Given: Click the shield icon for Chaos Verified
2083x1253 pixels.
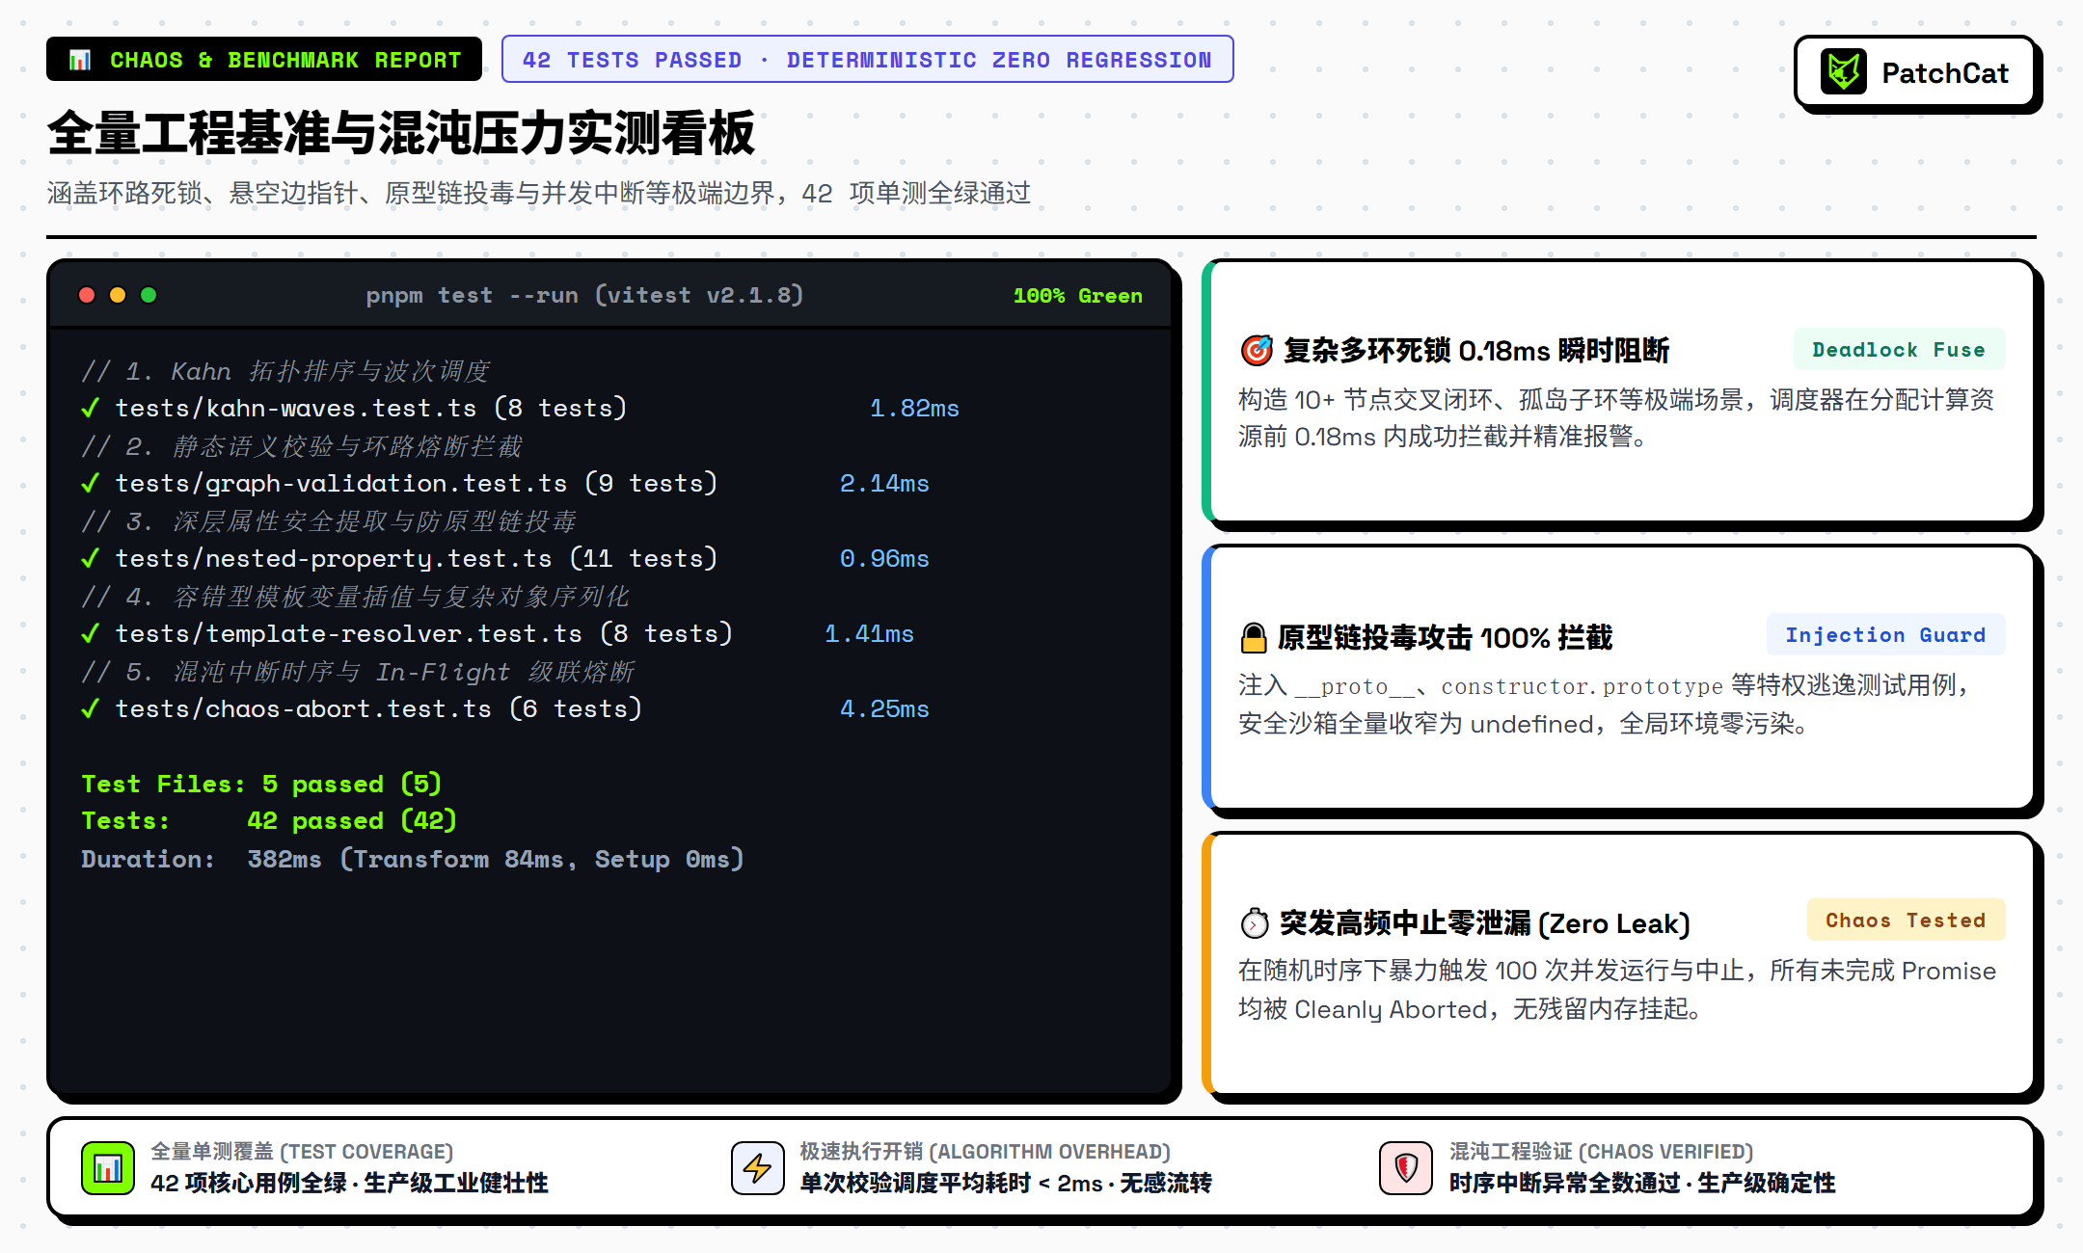Looking at the screenshot, I should click(1406, 1167).
